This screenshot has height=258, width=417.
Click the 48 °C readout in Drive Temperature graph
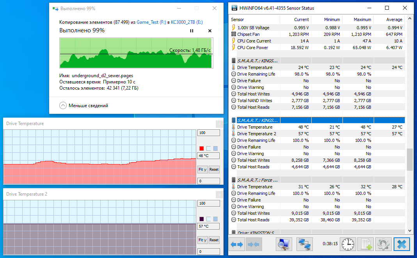(x=208, y=156)
